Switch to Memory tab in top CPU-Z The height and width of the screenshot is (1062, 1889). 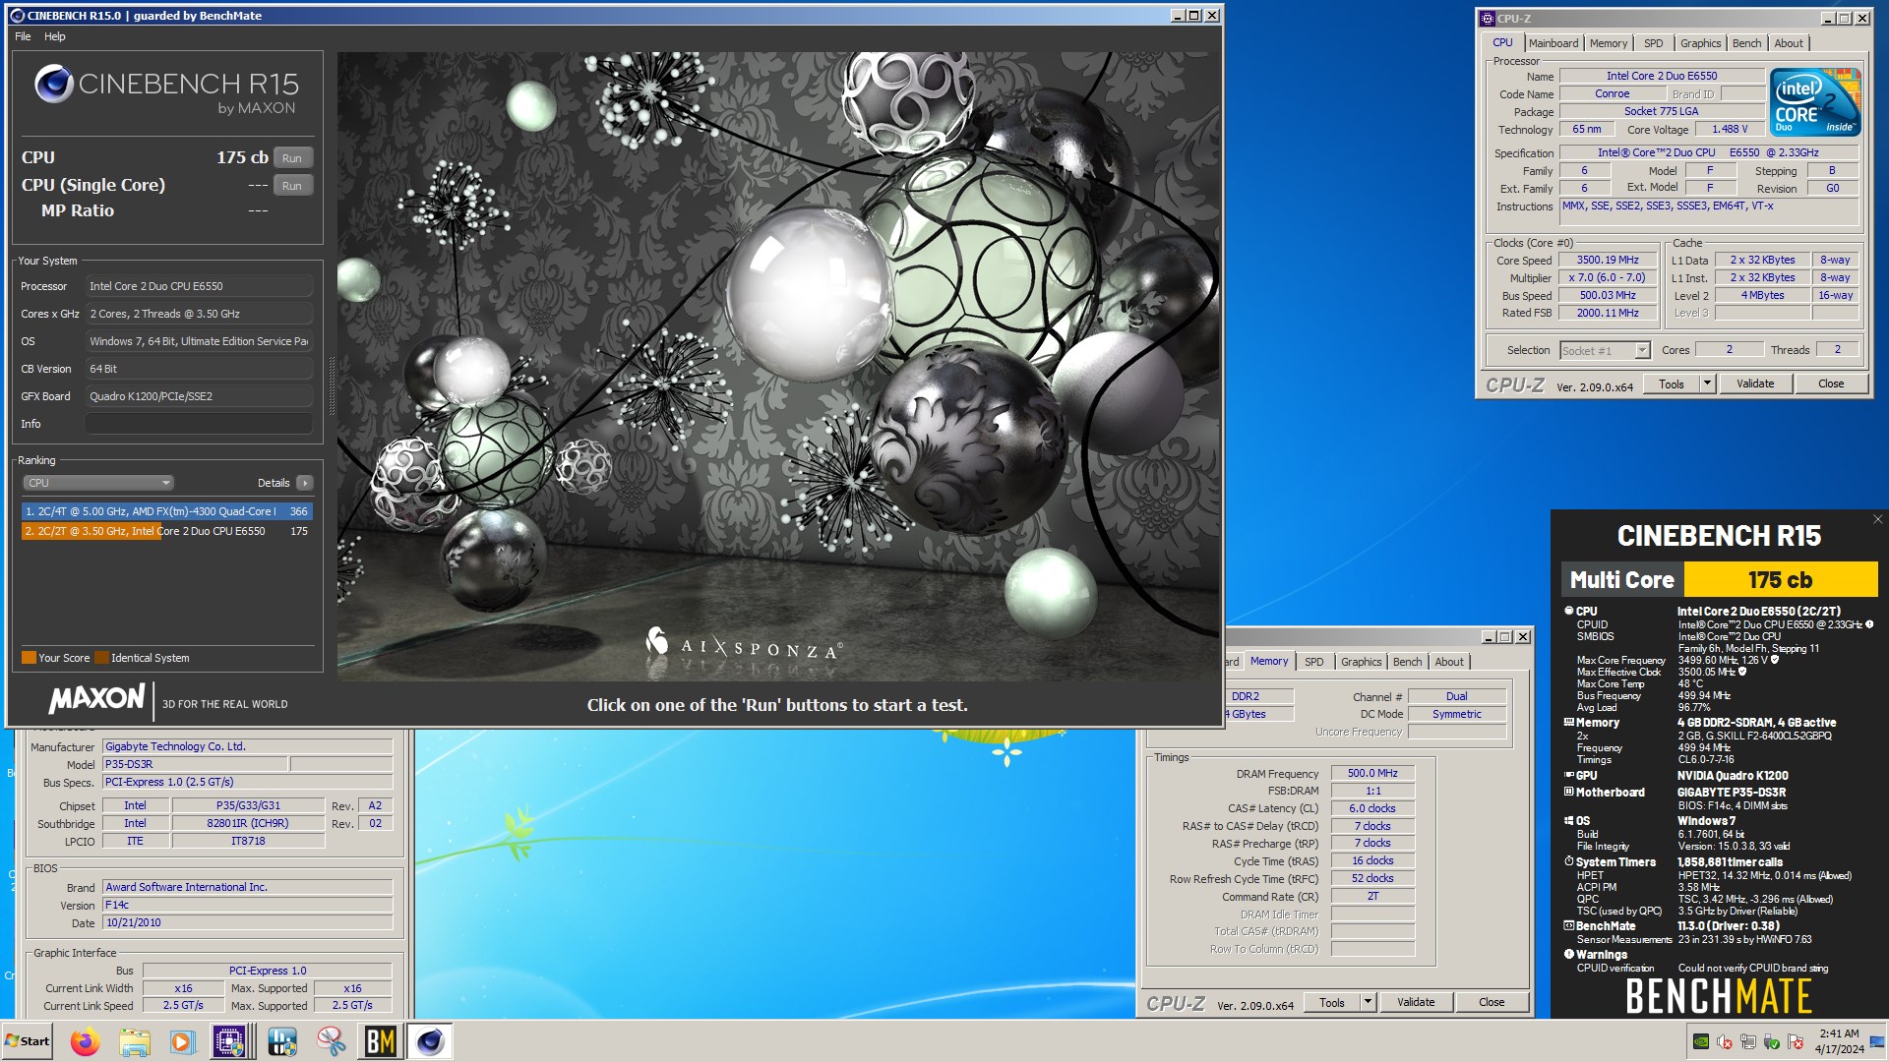[x=1609, y=43]
